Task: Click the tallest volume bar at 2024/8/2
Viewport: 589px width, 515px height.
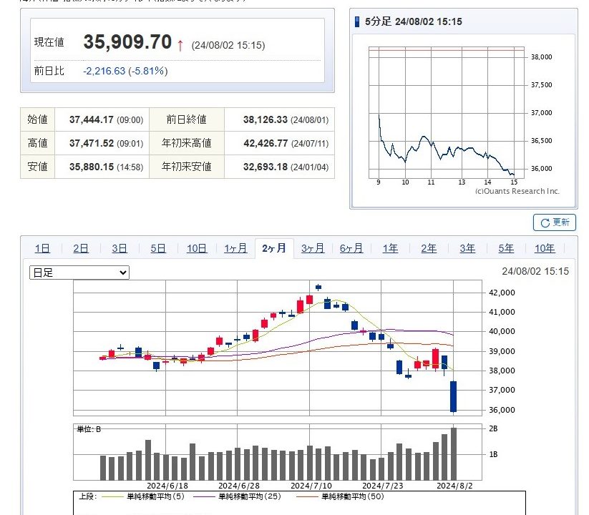Action: pyautogui.click(x=453, y=454)
